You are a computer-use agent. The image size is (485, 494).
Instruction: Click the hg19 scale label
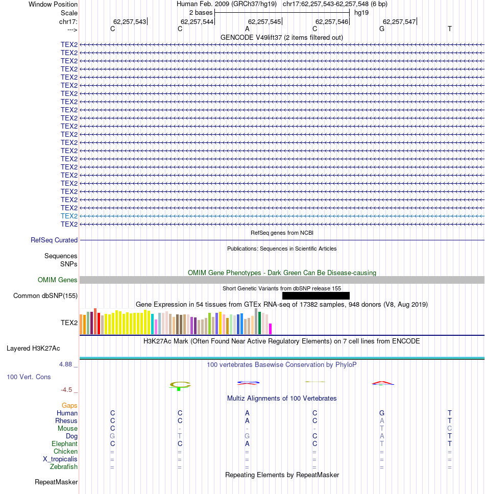(x=361, y=13)
